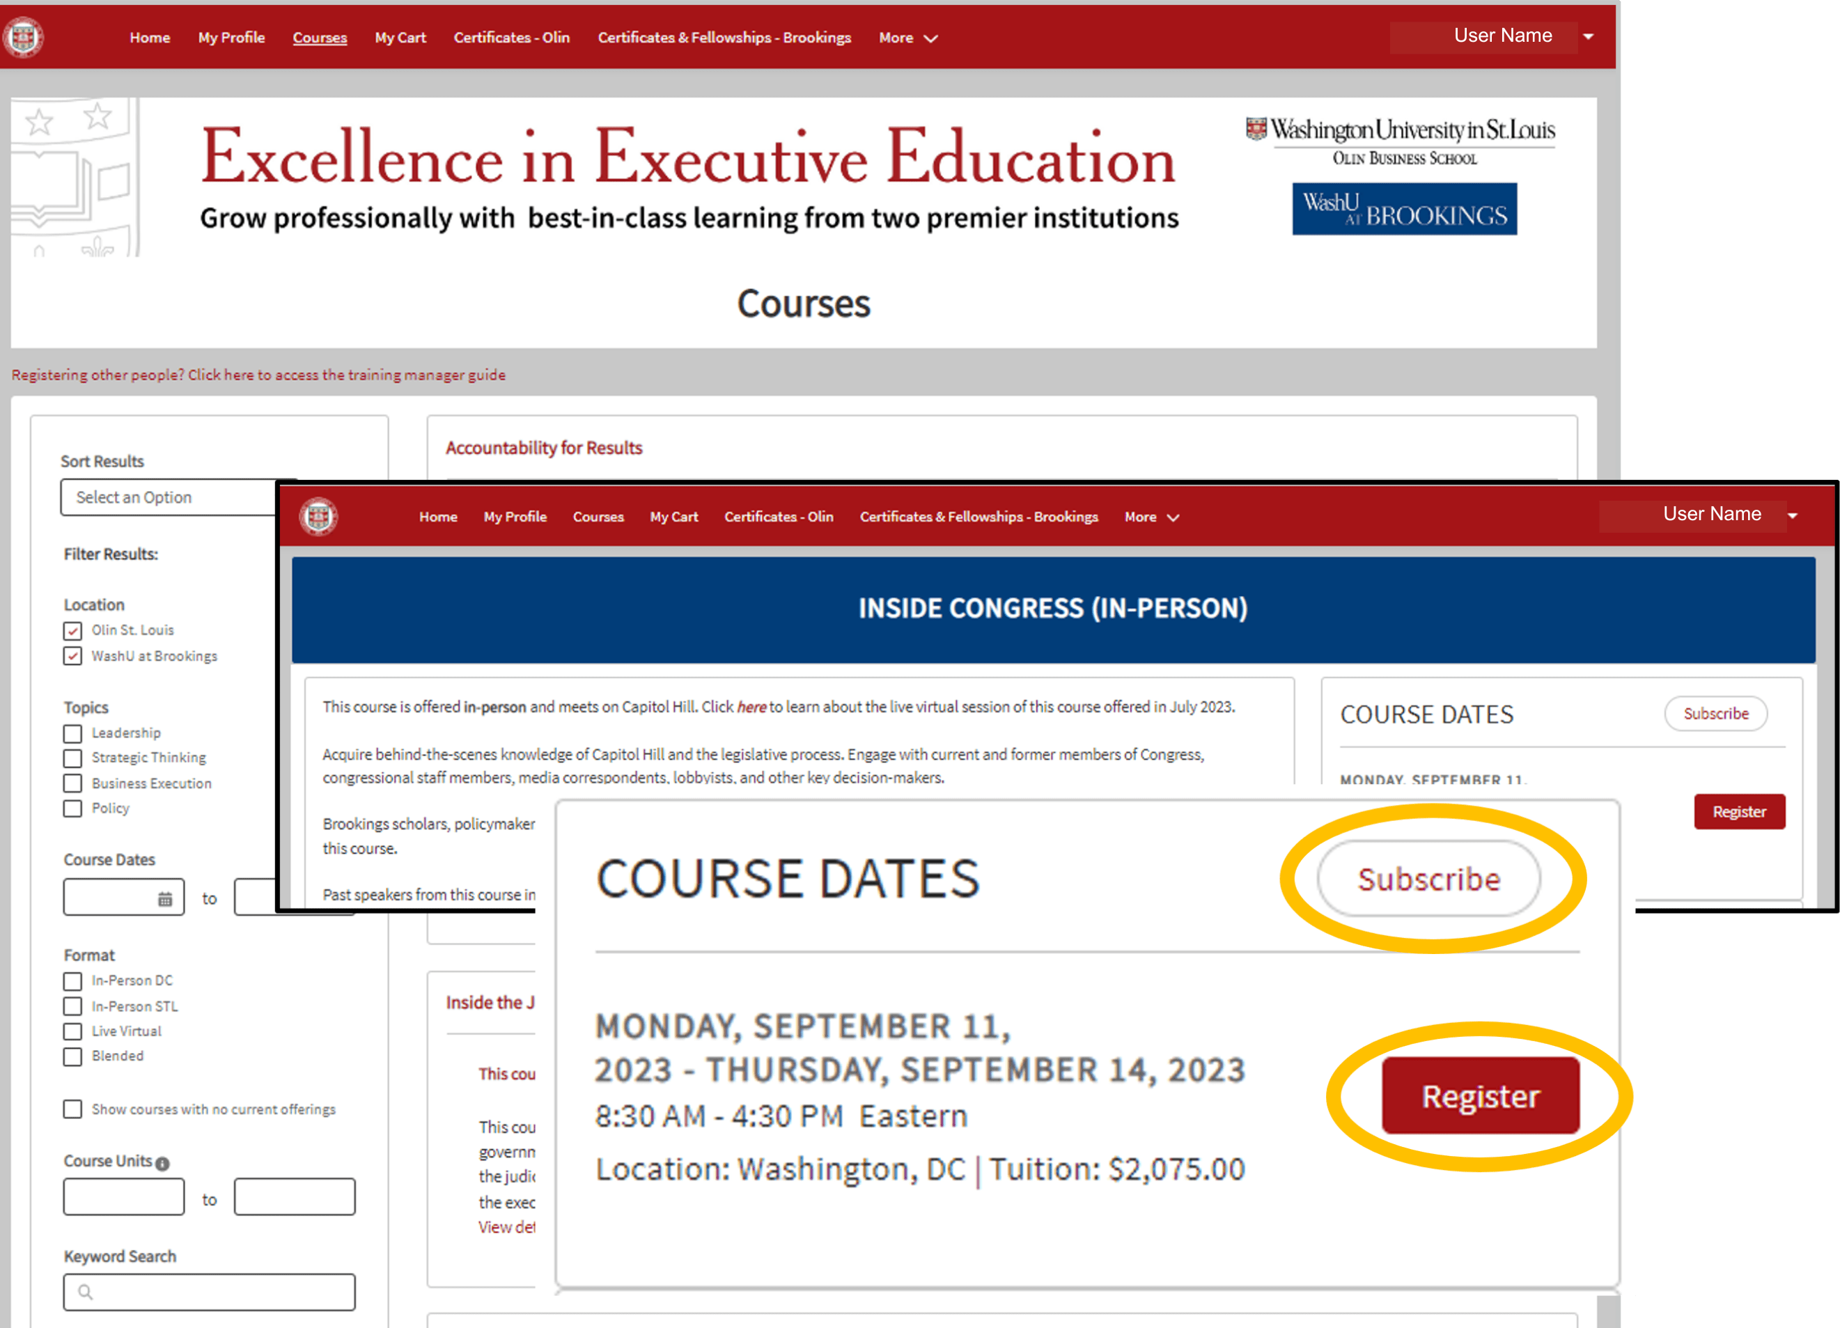
Task: Click the WashU at Brookings banner logo
Action: coord(1403,210)
